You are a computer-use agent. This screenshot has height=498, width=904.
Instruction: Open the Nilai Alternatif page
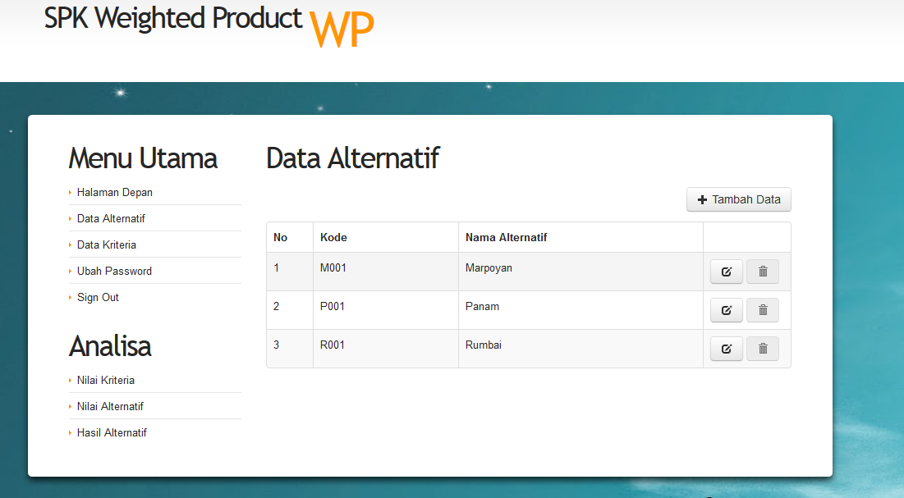110,406
